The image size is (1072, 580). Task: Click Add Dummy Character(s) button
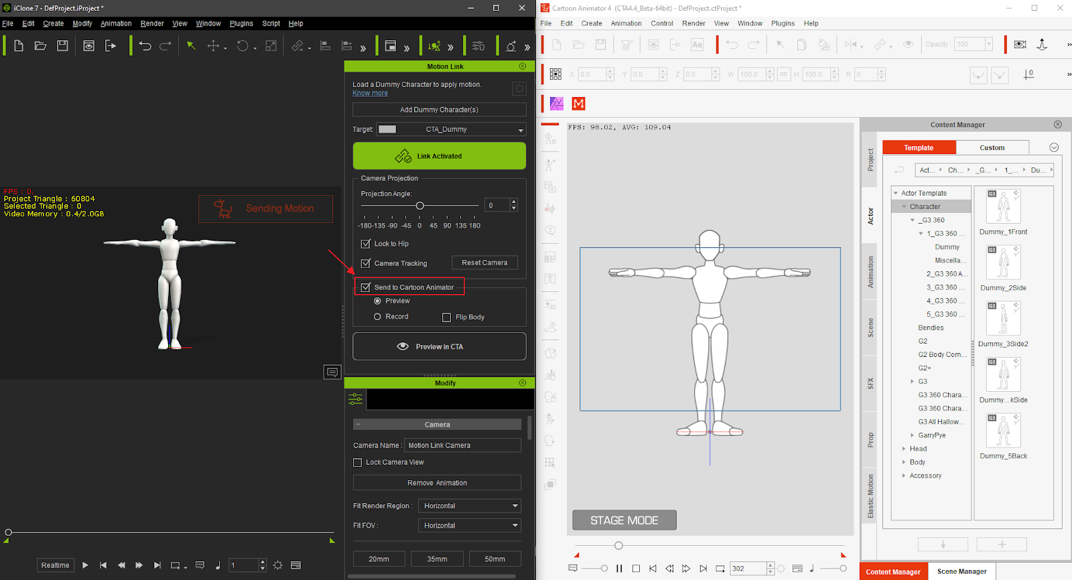(x=440, y=109)
